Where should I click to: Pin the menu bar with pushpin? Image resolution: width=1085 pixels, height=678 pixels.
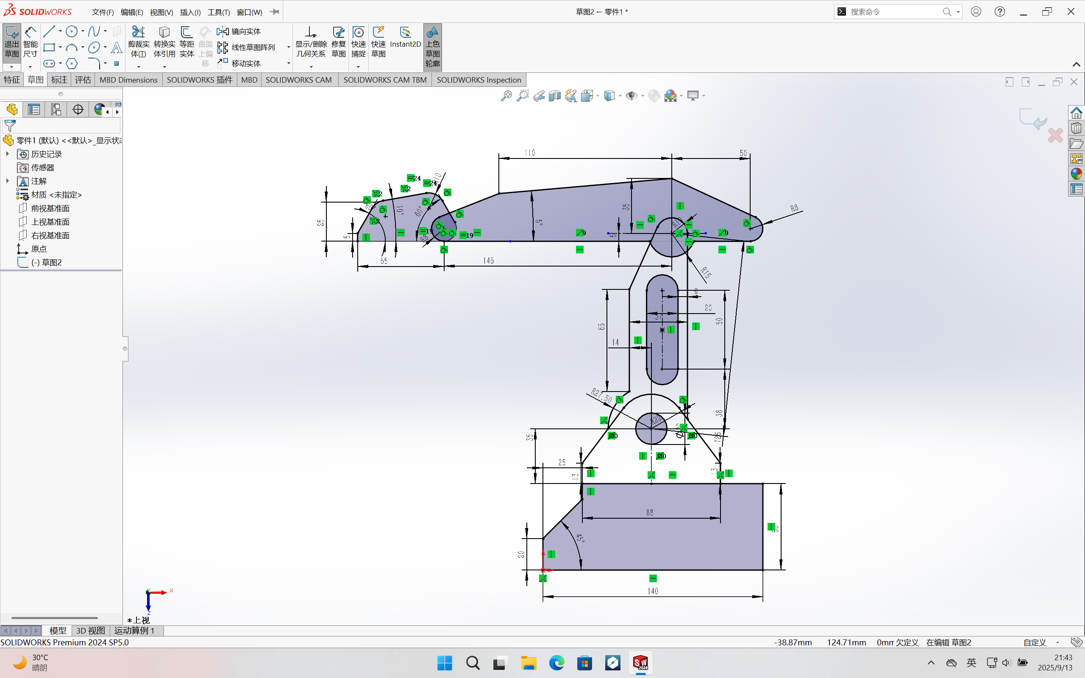[274, 12]
